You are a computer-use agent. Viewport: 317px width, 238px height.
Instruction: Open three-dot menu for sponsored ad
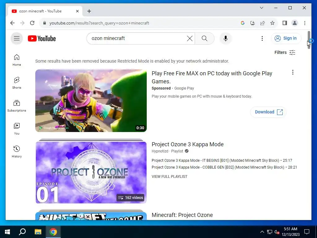click(x=293, y=72)
